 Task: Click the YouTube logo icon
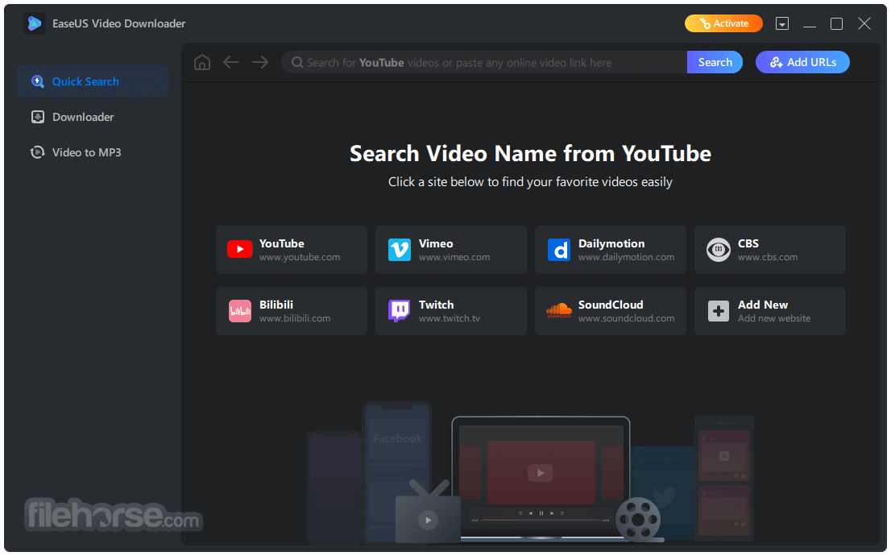(x=240, y=249)
